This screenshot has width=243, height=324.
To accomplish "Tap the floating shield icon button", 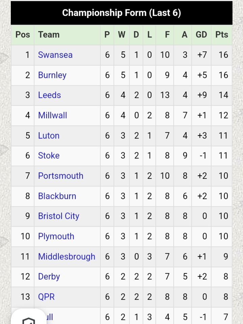I will click(x=28, y=319).
